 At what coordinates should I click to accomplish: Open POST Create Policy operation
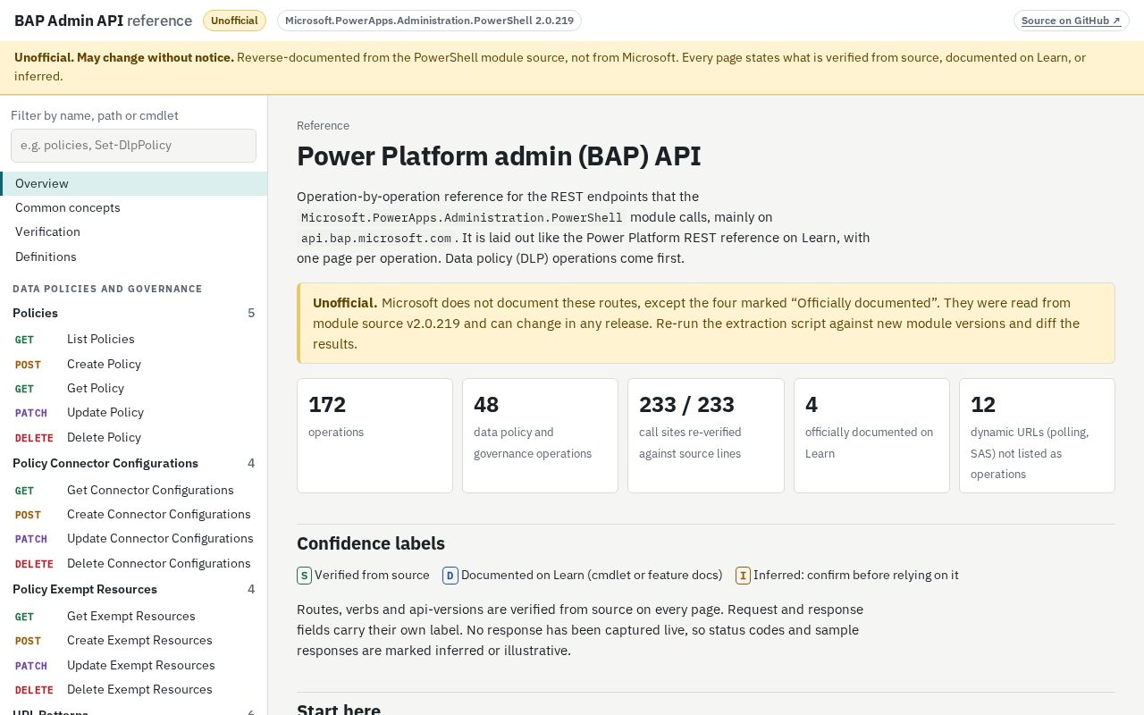click(134, 364)
